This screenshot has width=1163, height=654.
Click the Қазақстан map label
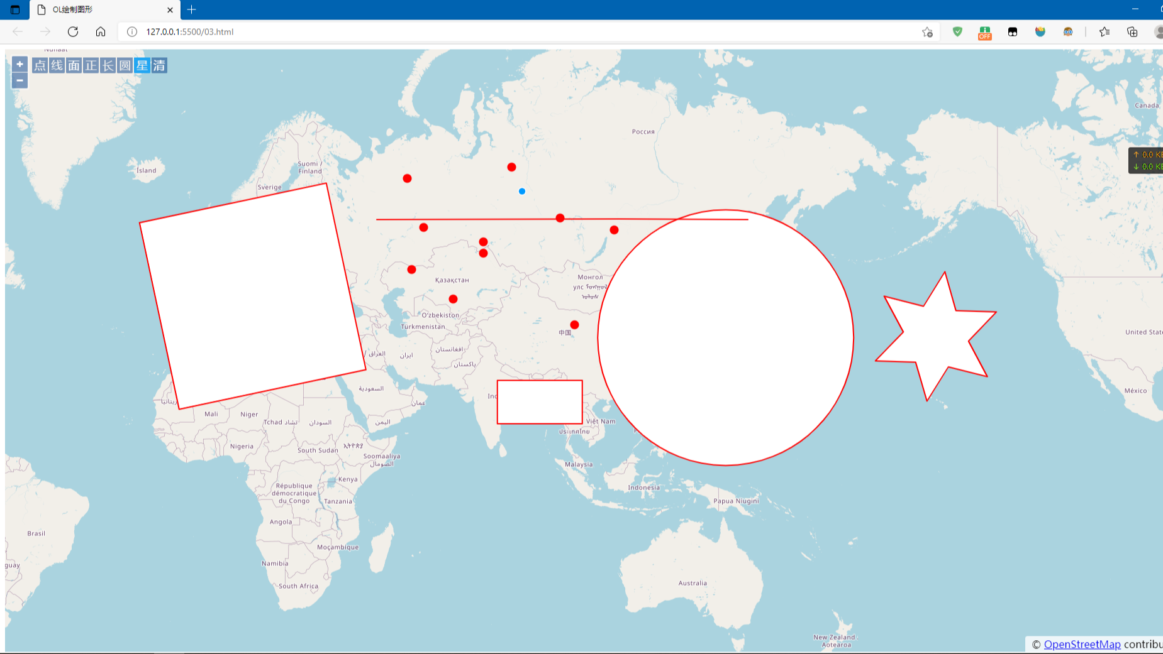[x=452, y=280]
